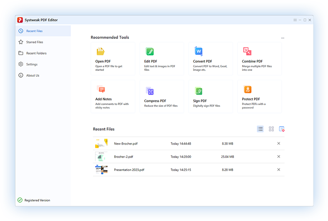Click the Compress PDF tool title
328x221 pixels.
coord(155,101)
